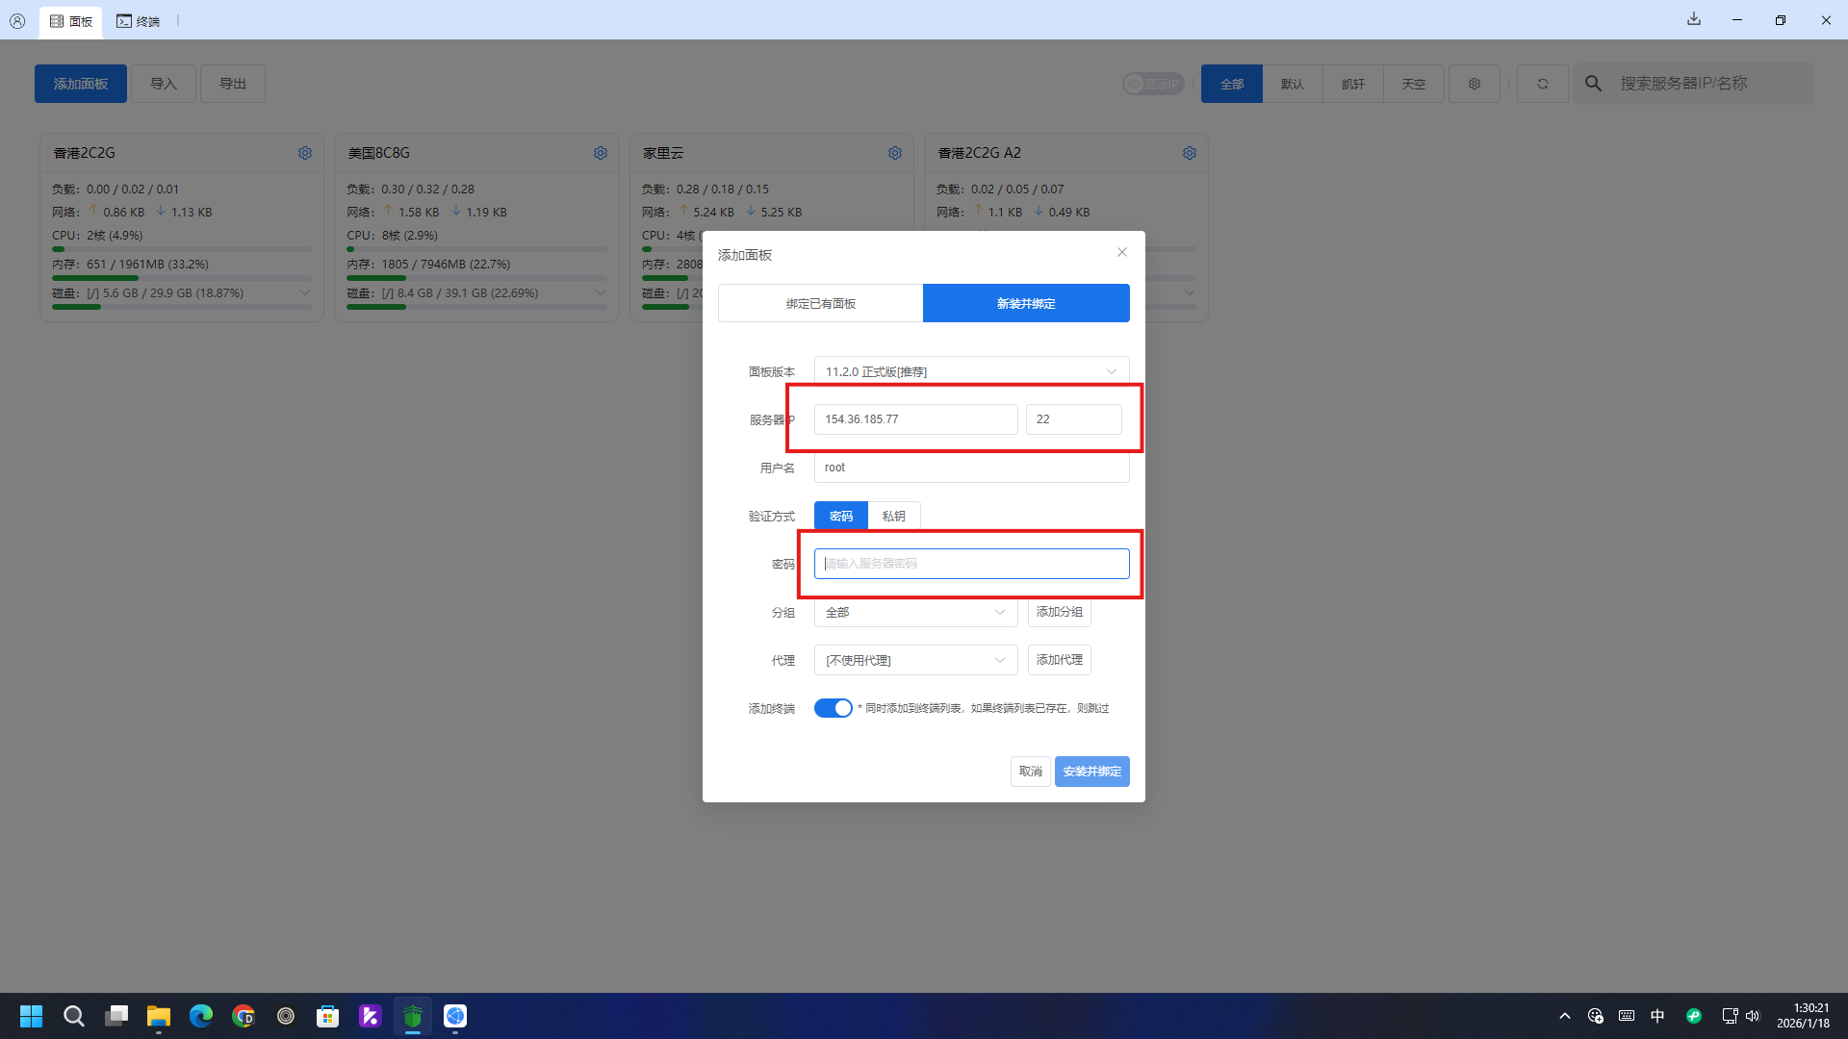The width and height of the screenshot is (1848, 1039).
Task: Select 私钥 authentication method
Action: click(893, 516)
